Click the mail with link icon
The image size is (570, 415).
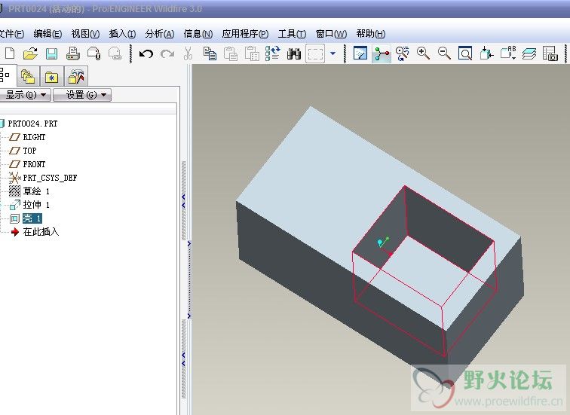115,53
